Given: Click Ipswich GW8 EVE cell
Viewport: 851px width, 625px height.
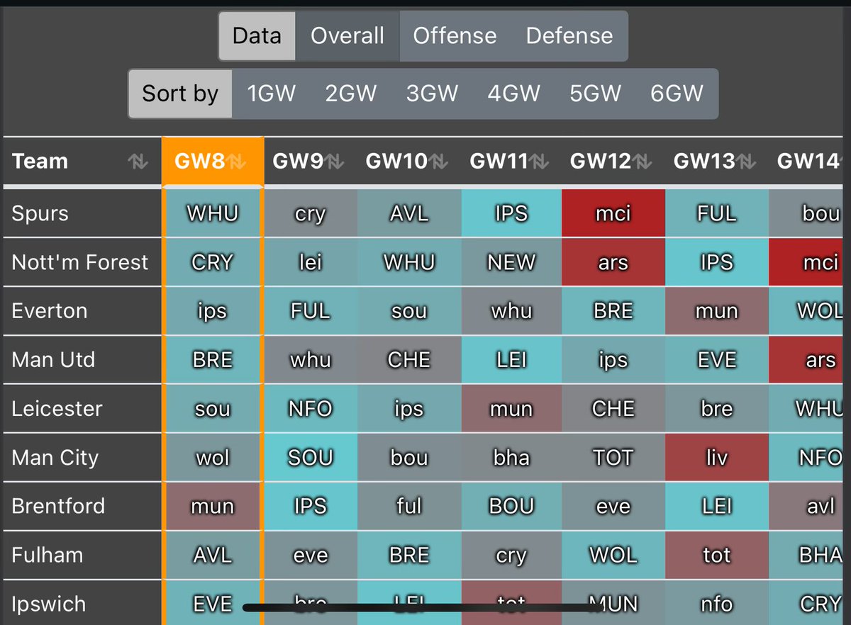Looking at the screenshot, I should [213, 604].
